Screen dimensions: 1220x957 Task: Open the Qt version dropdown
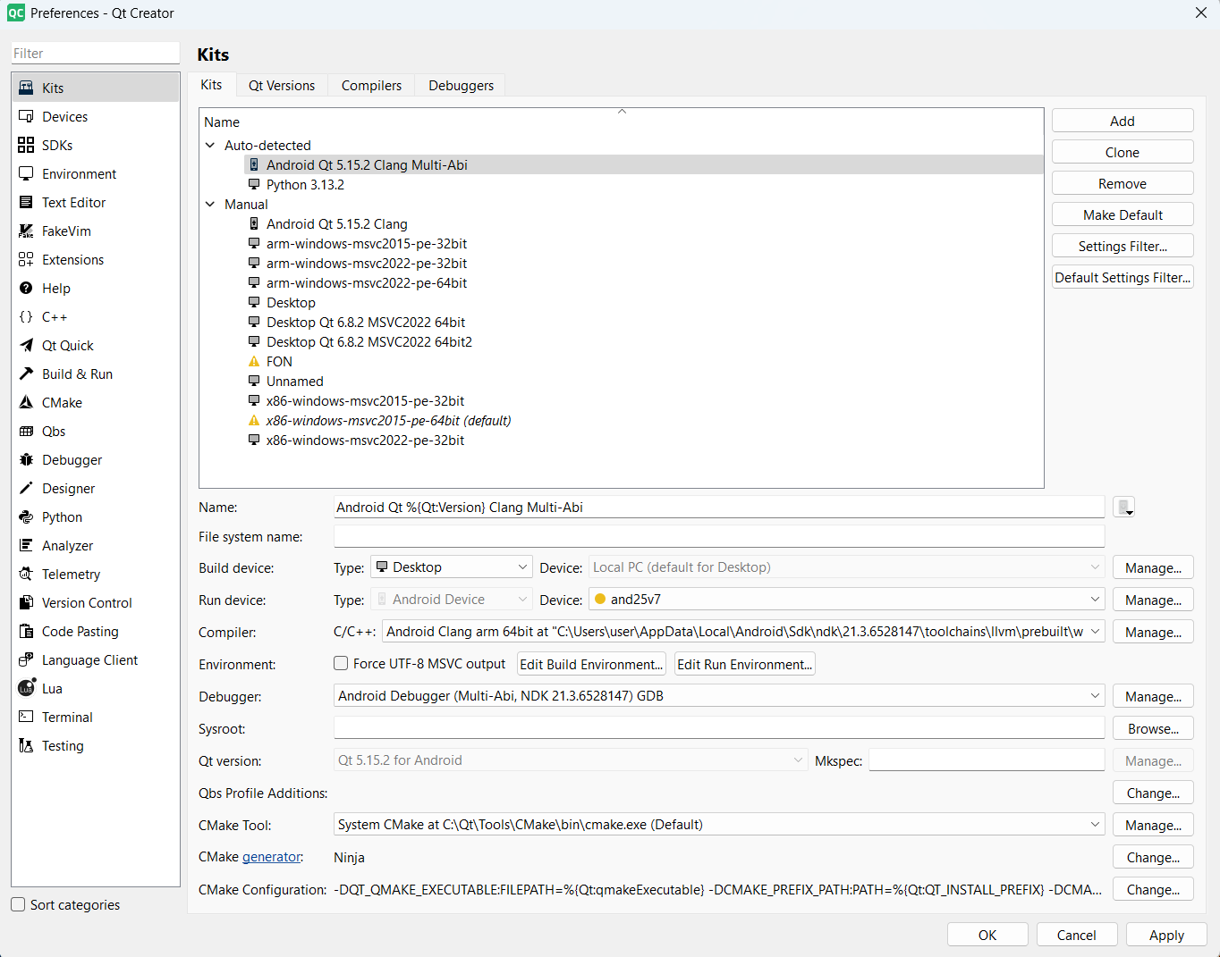tap(571, 760)
